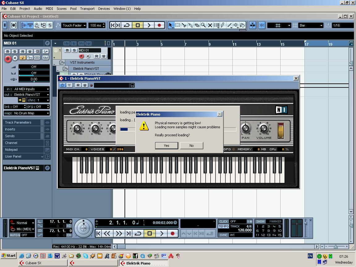Open the Scores menu
The height and width of the screenshot is (267, 356).
(x=61, y=9)
